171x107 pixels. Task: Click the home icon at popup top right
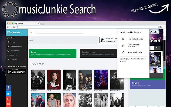(160, 32)
